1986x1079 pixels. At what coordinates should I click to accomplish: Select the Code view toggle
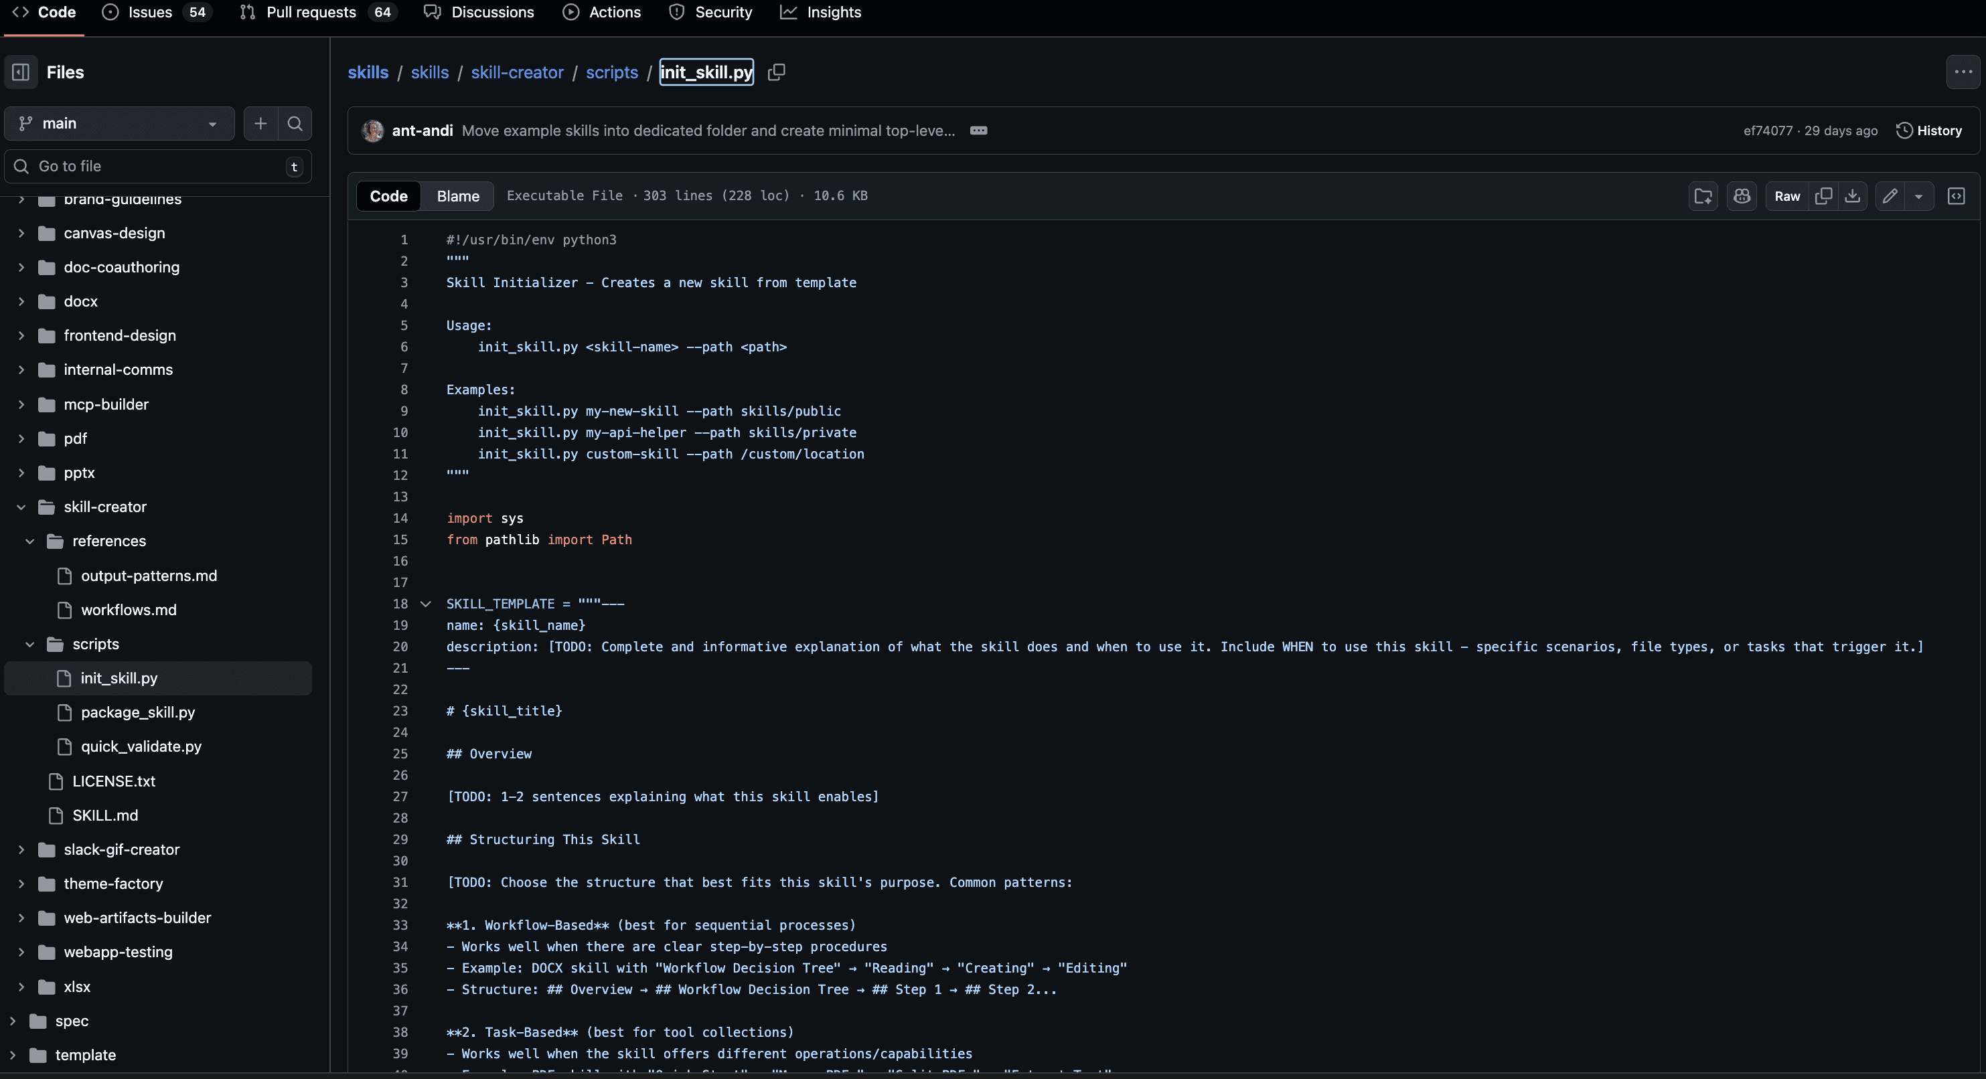388,195
